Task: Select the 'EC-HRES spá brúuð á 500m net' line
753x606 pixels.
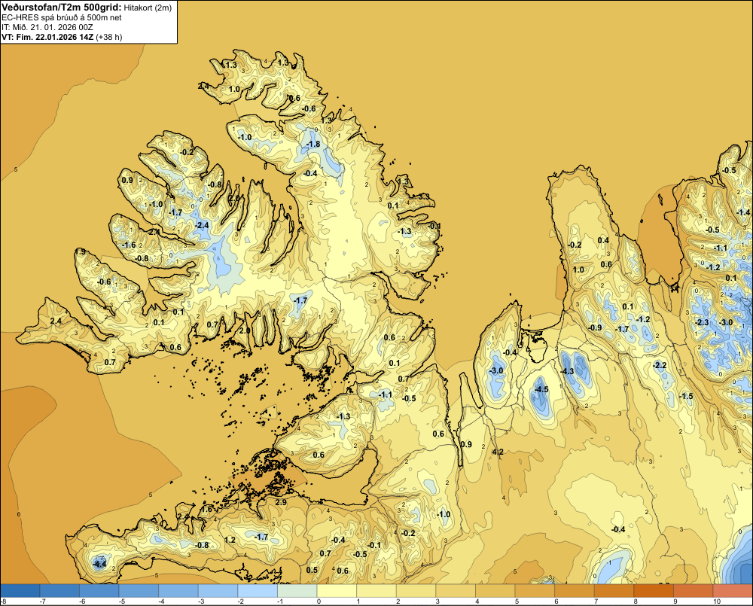Action: (62, 18)
